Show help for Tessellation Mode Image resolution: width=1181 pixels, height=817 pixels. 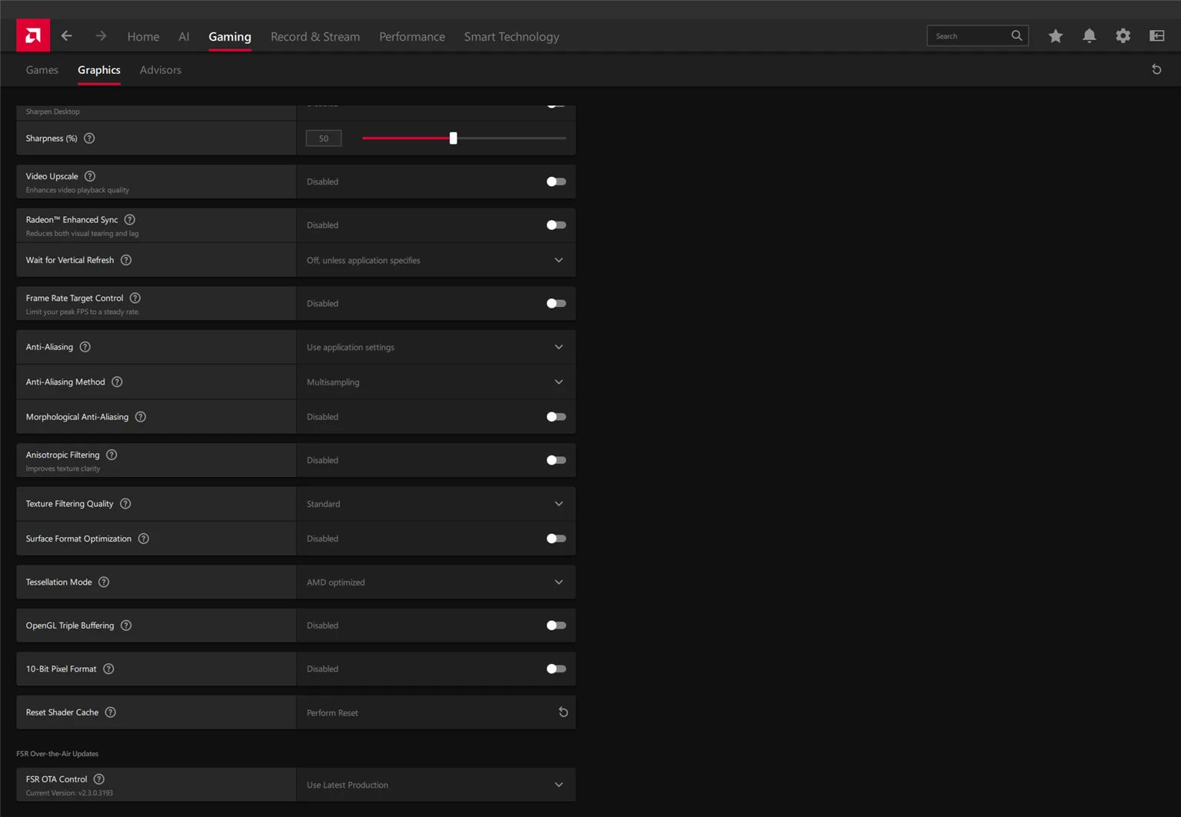[x=104, y=582]
